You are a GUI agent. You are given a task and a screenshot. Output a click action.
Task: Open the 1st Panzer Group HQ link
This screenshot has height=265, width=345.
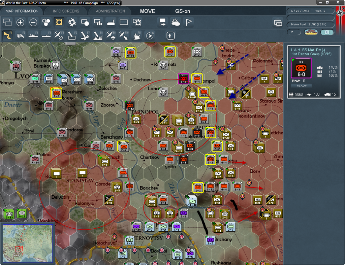pyautogui.click(x=312, y=54)
